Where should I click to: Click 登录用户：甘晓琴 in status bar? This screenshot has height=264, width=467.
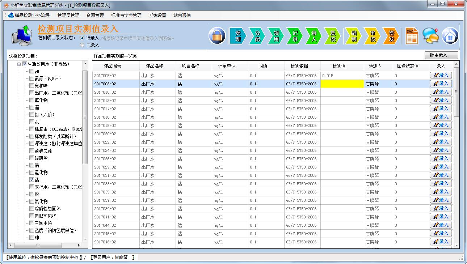[112, 257]
